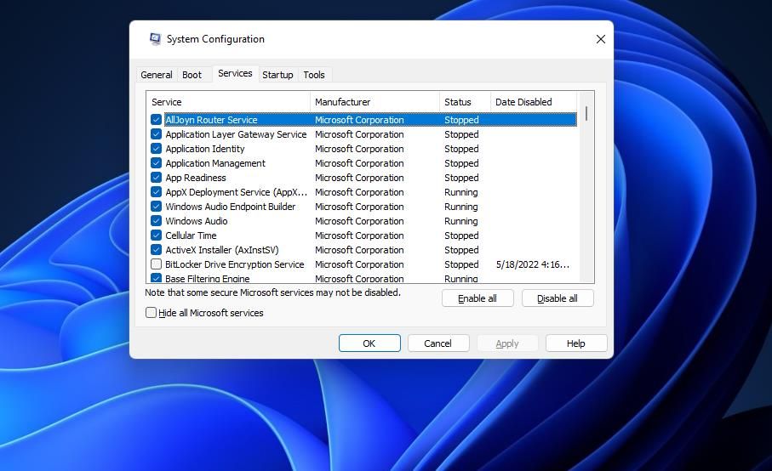Select the App Readiness service name

[x=196, y=178]
